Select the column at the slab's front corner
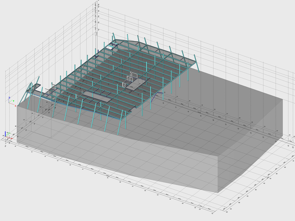The image size is (295, 221). [x=125, y=120]
